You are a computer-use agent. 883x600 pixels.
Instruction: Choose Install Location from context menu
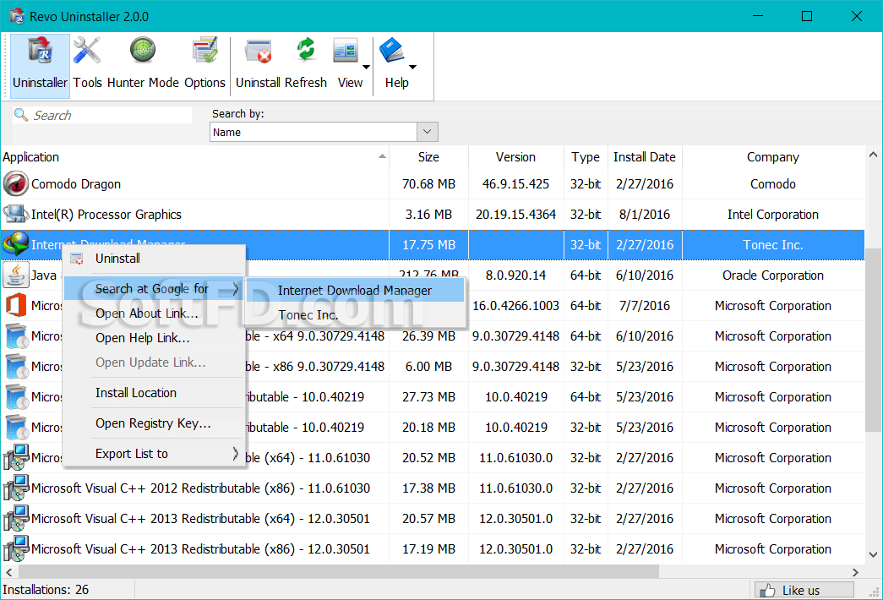tap(155, 393)
